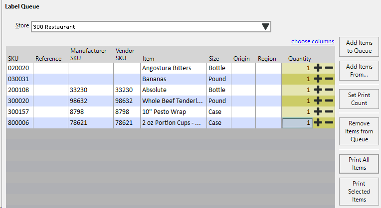Click 10" Pesto Wrap item cell
This screenshot has height=208, width=381.
click(x=174, y=112)
